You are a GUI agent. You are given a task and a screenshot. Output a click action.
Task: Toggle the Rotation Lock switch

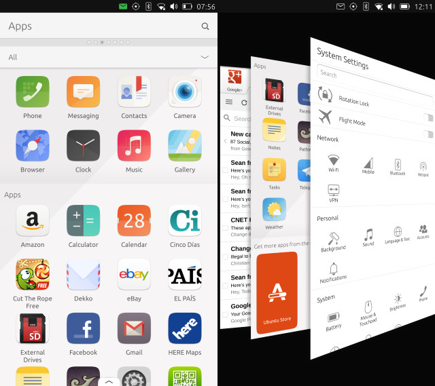429,117
